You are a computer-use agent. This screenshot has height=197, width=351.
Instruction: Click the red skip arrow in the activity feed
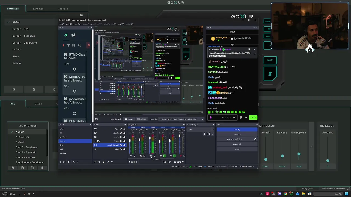point(63,45)
